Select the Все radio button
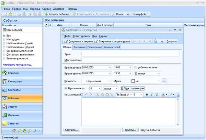Image resolution: width=206 pixels, height=140 pixels. point(4,36)
